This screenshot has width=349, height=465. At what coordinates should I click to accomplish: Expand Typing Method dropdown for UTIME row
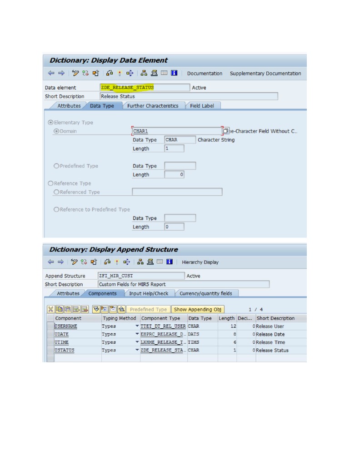point(137,342)
